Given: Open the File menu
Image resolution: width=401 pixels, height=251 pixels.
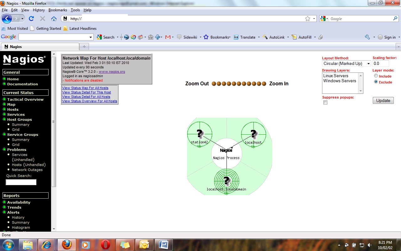Looking at the screenshot, I should click(5, 10).
